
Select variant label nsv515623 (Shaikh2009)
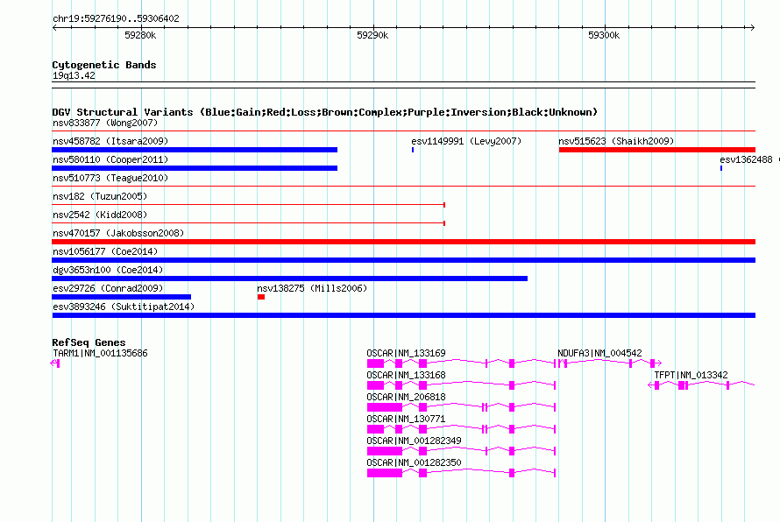[x=616, y=141]
